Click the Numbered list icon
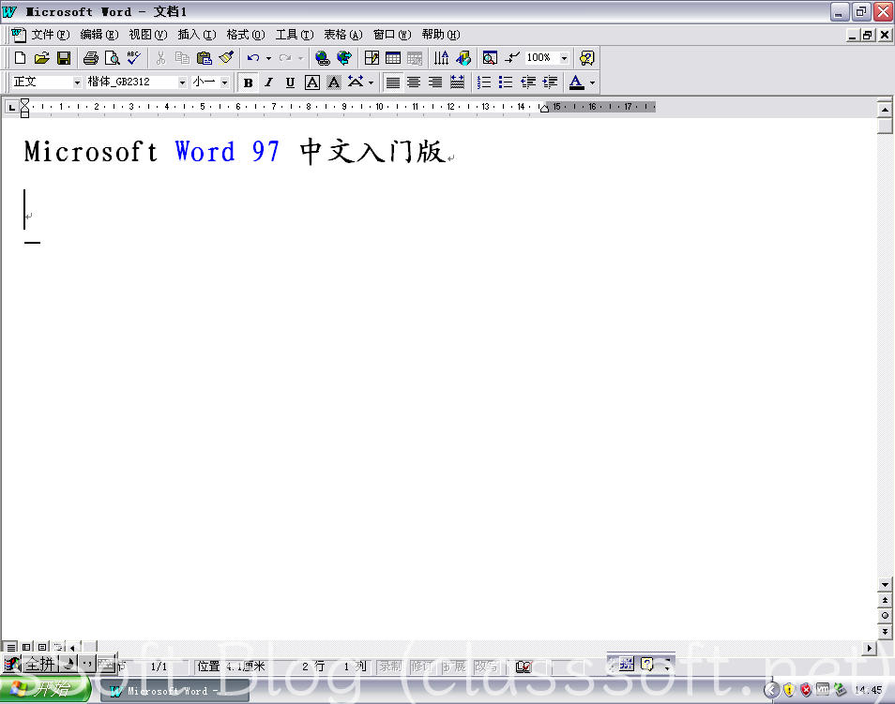Image resolution: width=895 pixels, height=704 pixels. tap(484, 82)
